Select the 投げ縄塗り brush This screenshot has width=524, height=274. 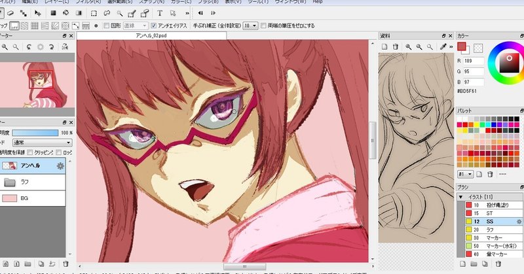(x=494, y=205)
